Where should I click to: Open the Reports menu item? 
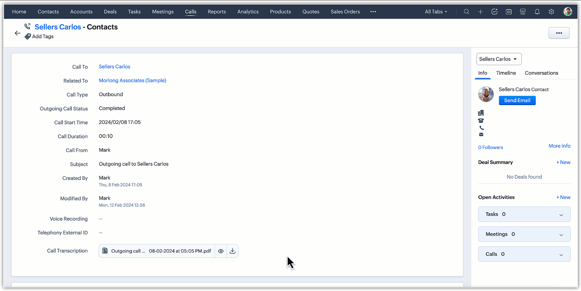[x=217, y=12]
